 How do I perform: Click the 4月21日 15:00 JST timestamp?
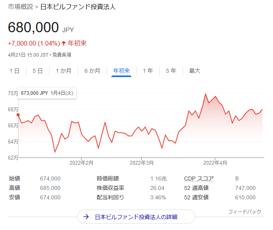pyautogui.click(x=28, y=55)
